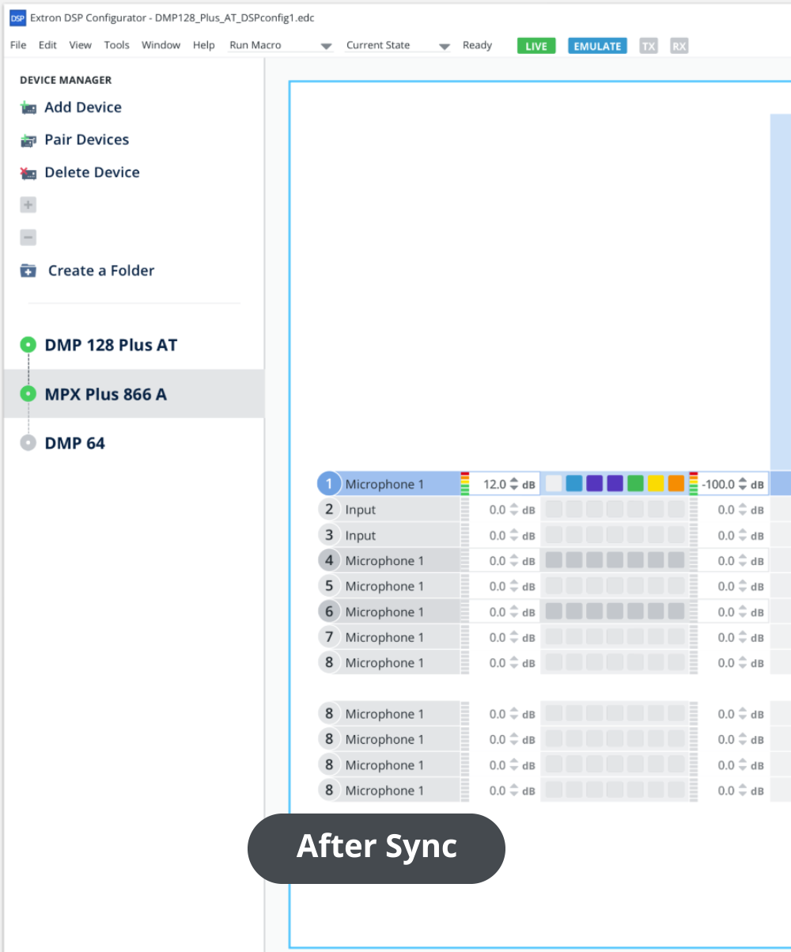The image size is (791, 952).
Task: Open the Run Macro dropdown
Action: [326, 45]
